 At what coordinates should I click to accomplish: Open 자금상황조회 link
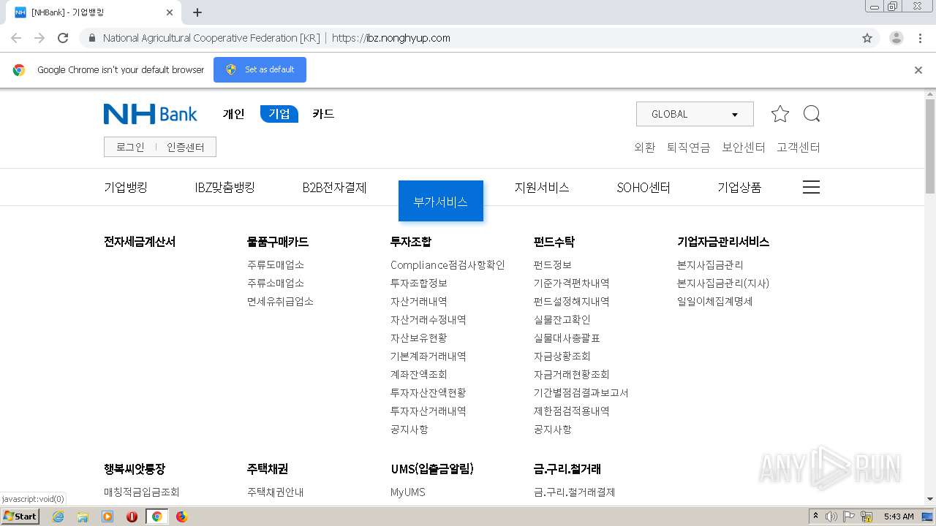pos(562,356)
